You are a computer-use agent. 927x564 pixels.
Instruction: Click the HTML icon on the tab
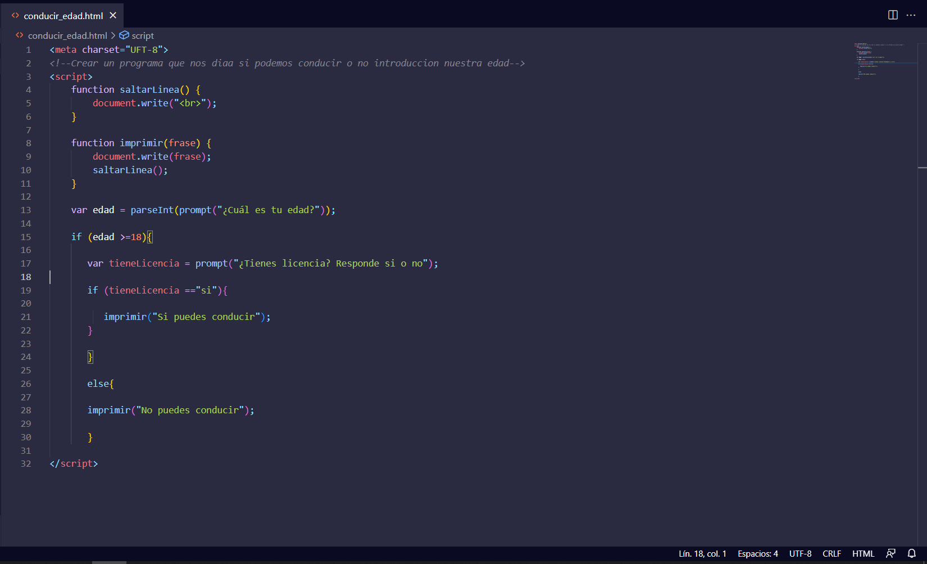15,16
